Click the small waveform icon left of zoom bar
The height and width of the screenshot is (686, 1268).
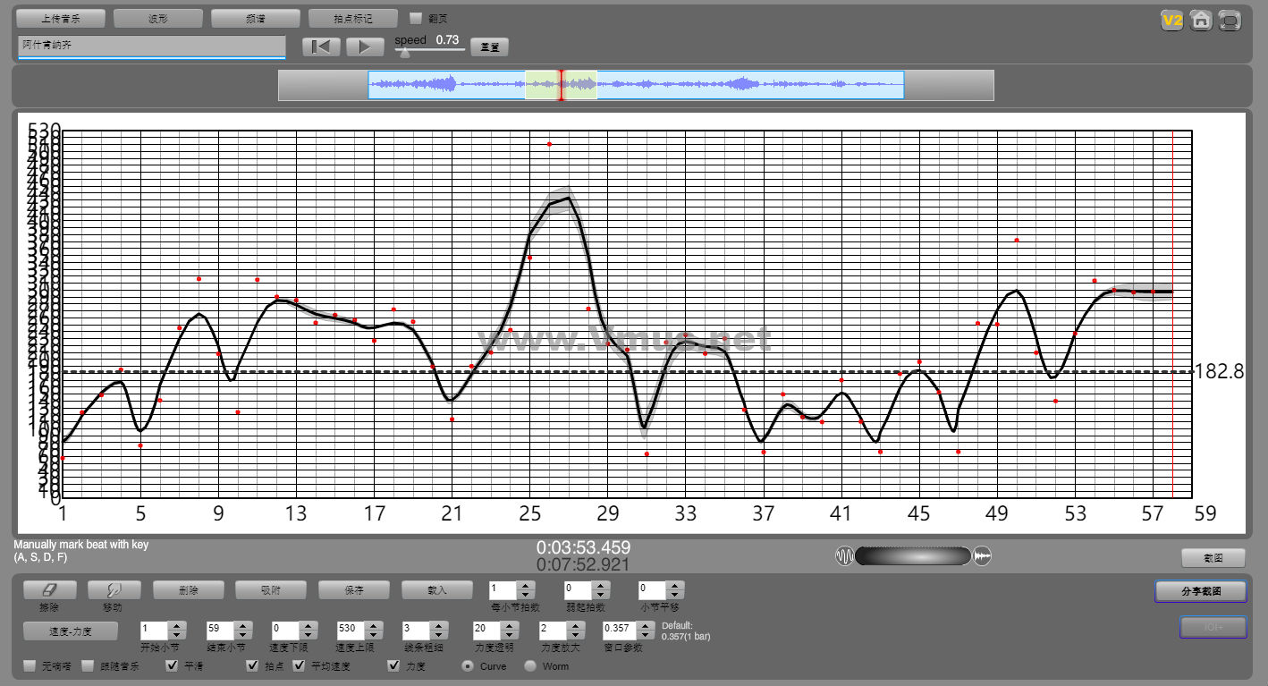coord(844,556)
